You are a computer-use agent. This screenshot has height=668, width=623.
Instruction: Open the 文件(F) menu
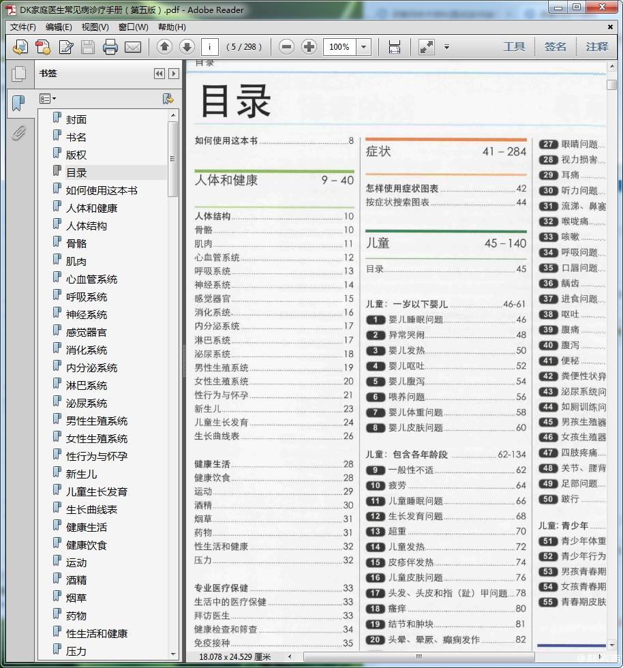(x=22, y=27)
